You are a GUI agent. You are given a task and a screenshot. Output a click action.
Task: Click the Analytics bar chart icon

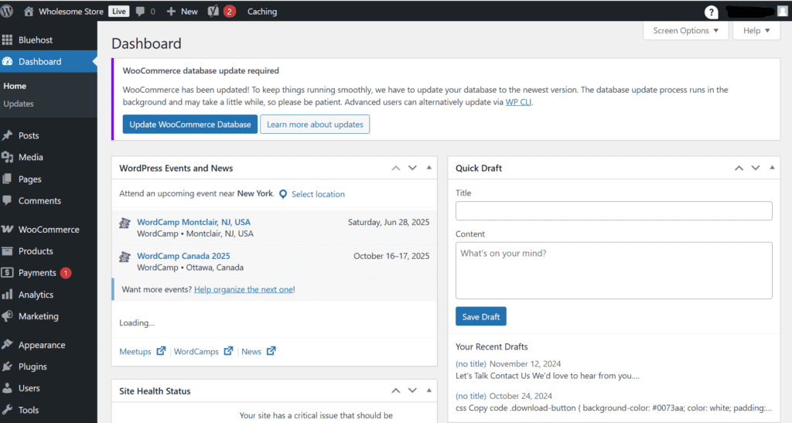pyautogui.click(x=7, y=295)
